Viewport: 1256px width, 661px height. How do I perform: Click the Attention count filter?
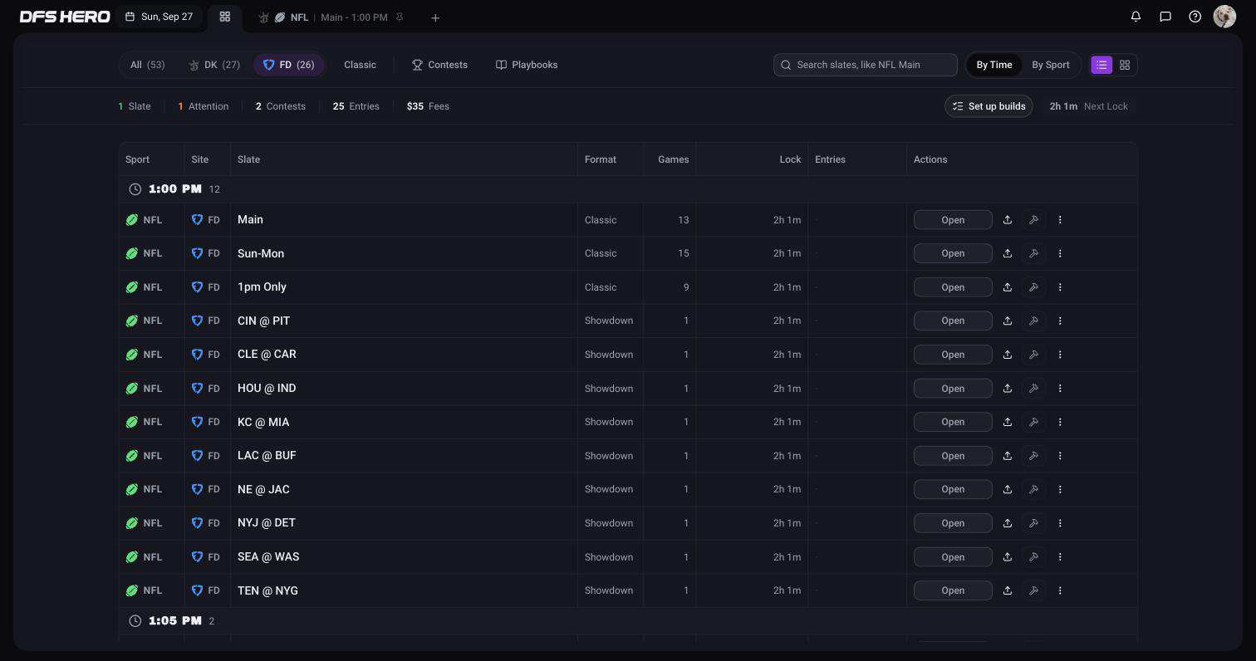pyautogui.click(x=204, y=106)
